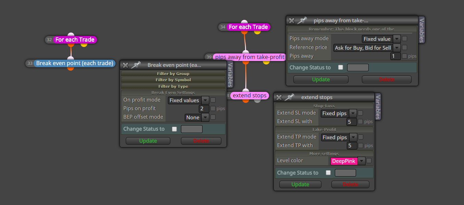This screenshot has width=464, height=205.
Task: Pin the pips away from take-profit panel
Action: pyautogui.click(x=302, y=21)
